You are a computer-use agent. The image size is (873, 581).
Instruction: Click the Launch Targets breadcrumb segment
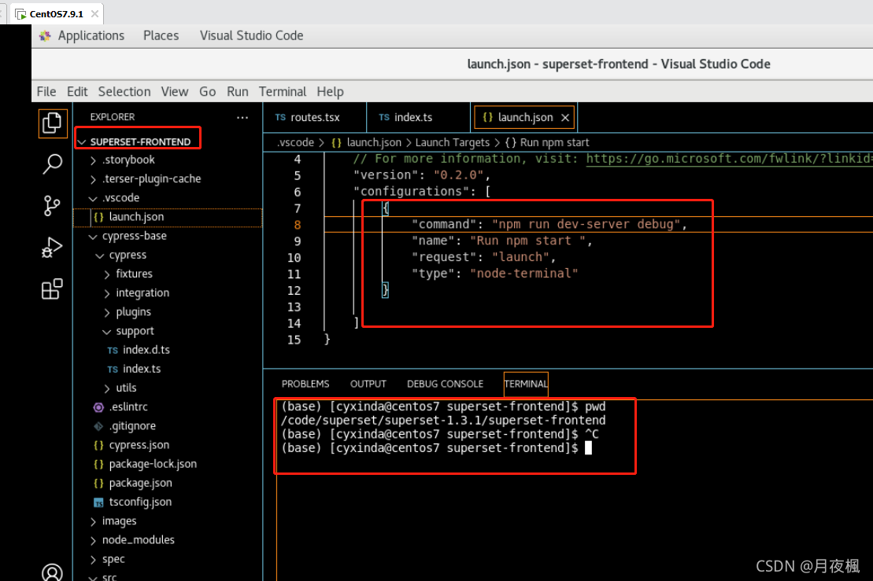tap(452, 143)
